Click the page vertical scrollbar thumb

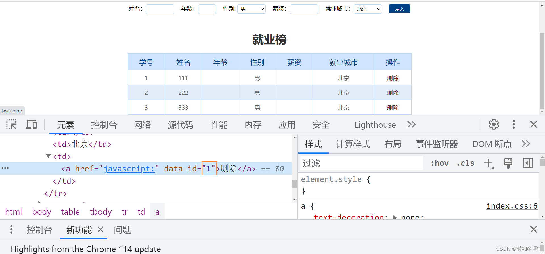pos(542,70)
